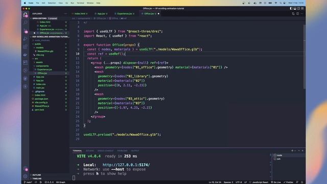Open the local server URL link

click(126, 165)
